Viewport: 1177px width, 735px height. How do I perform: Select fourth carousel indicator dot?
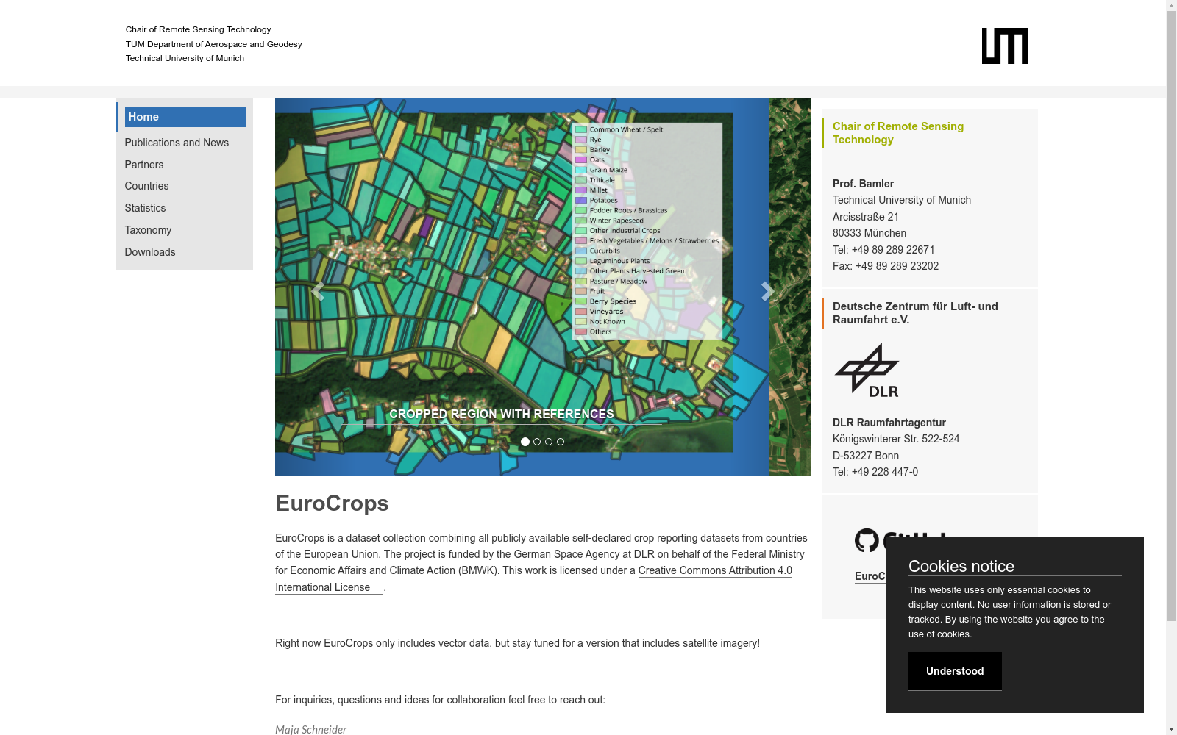point(561,442)
